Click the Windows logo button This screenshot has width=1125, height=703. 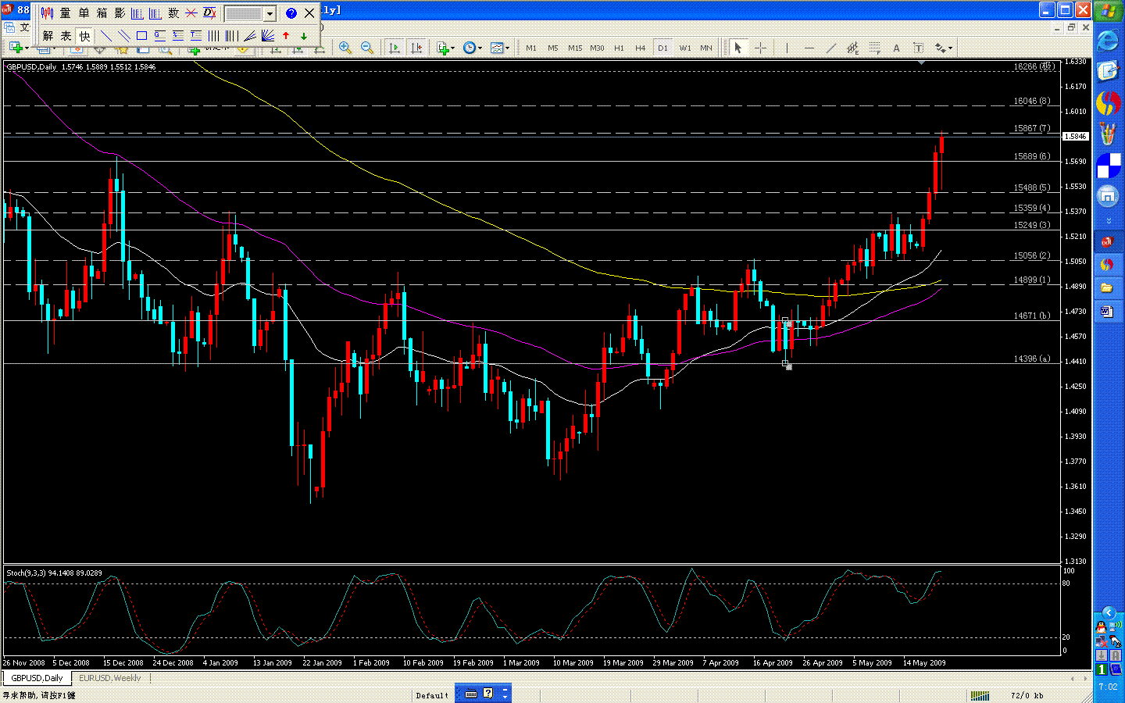(x=1108, y=11)
